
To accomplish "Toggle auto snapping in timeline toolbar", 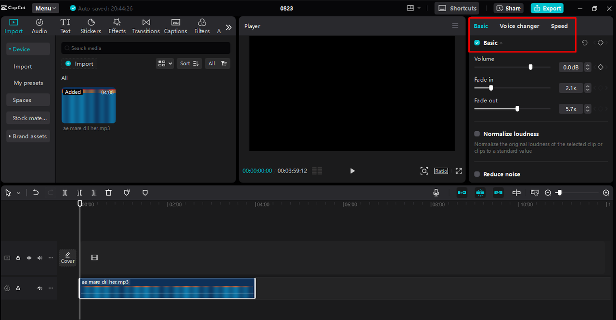I will coord(480,193).
